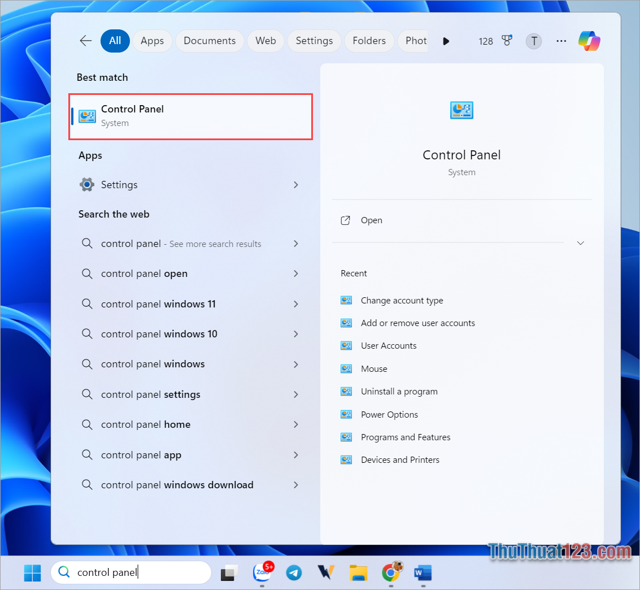Expand 'control panel settings' suggestion chevron
This screenshot has width=640, height=590.
[x=296, y=394]
